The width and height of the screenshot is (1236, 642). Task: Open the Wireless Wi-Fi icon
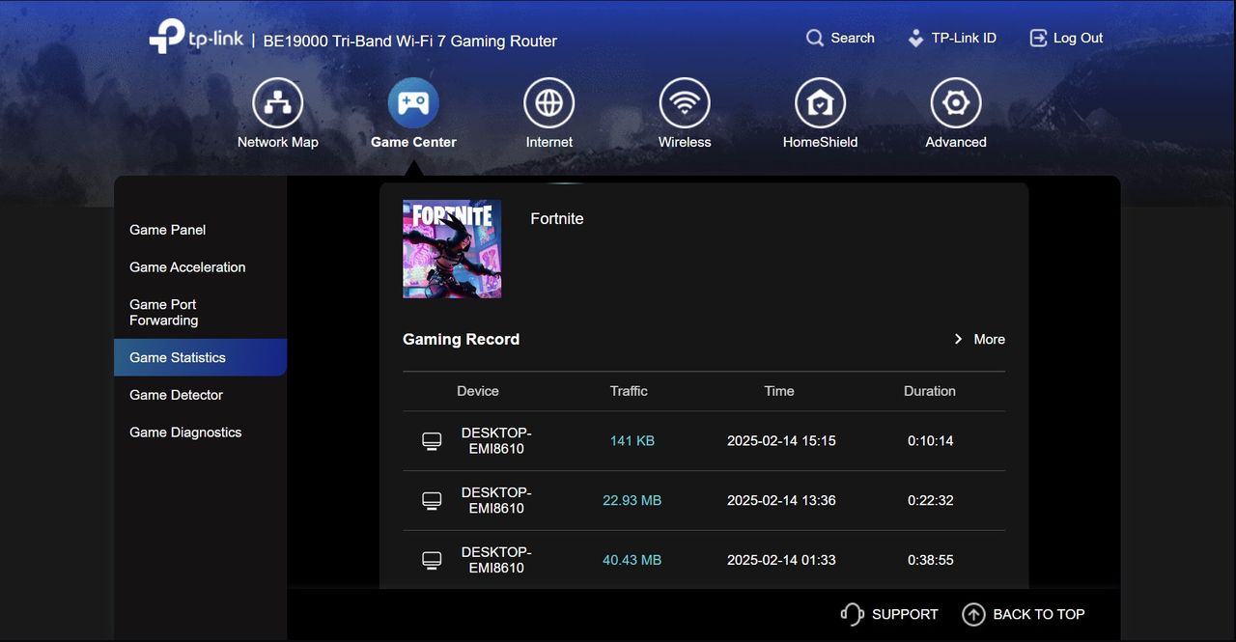(685, 103)
